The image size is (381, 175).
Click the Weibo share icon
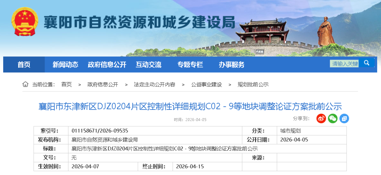tap(321, 118)
